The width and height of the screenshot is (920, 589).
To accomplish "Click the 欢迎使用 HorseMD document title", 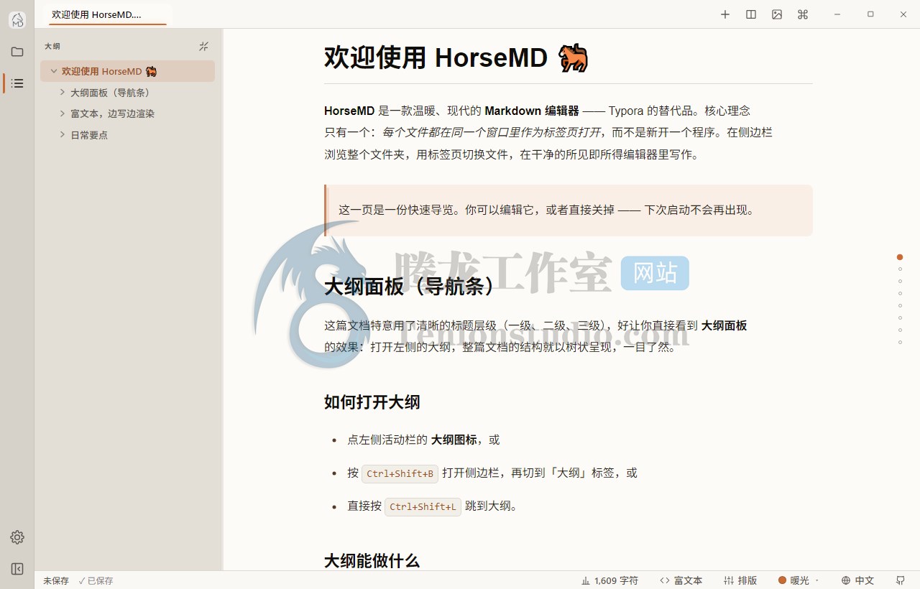I will point(456,57).
